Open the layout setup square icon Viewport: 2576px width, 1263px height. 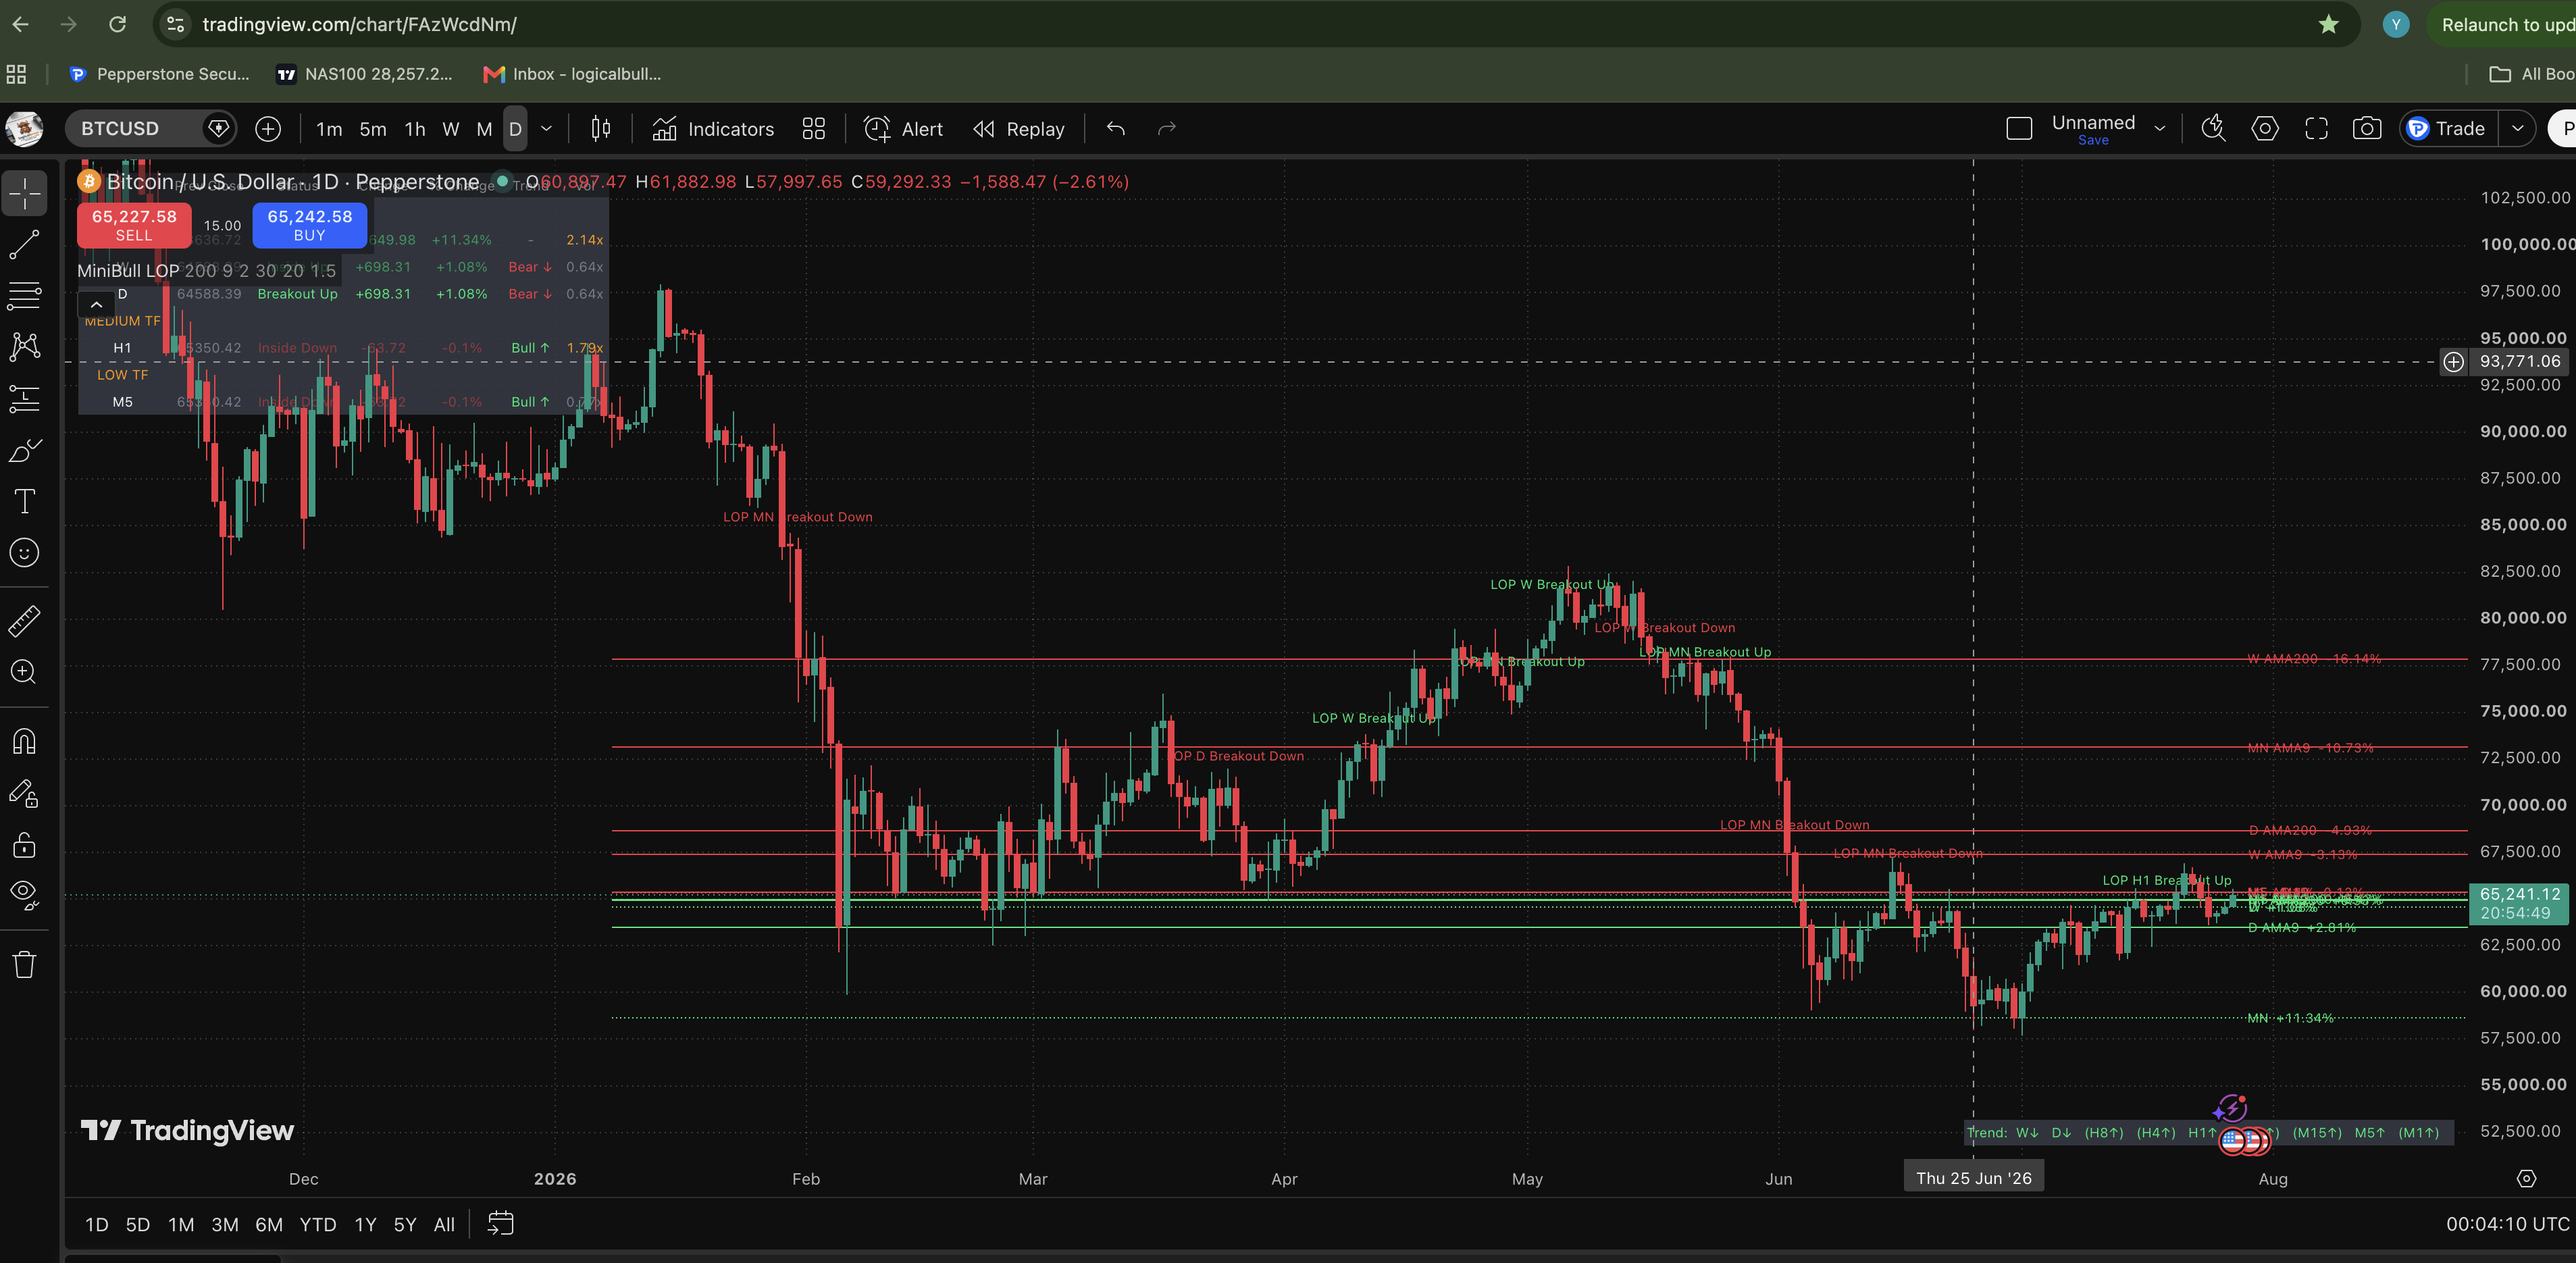(x=2019, y=129)
